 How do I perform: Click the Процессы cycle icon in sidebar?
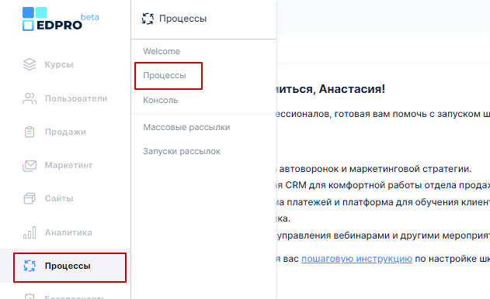pyautogui.click(x=30, y=266)
